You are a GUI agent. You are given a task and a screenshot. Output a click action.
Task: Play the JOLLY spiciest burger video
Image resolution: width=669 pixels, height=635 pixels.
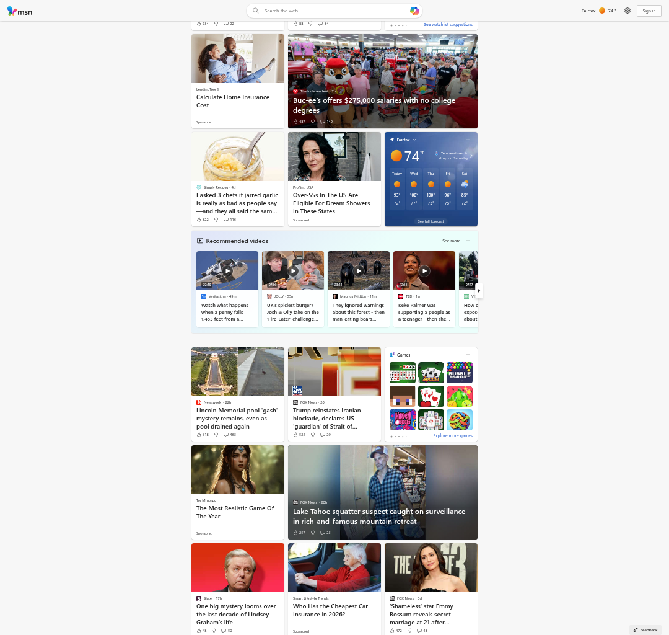293,271
